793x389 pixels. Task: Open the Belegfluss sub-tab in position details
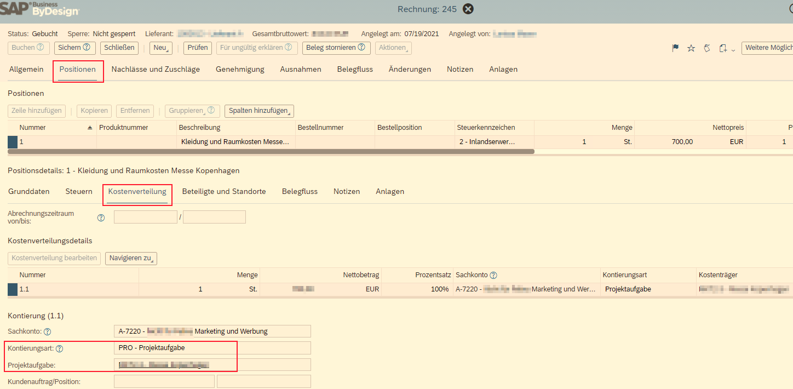300,191
